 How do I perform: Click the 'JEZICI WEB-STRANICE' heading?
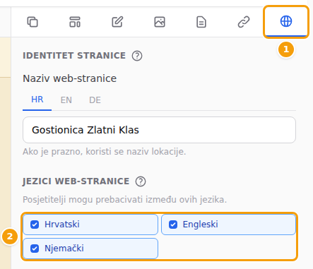(x=76, y=181)
